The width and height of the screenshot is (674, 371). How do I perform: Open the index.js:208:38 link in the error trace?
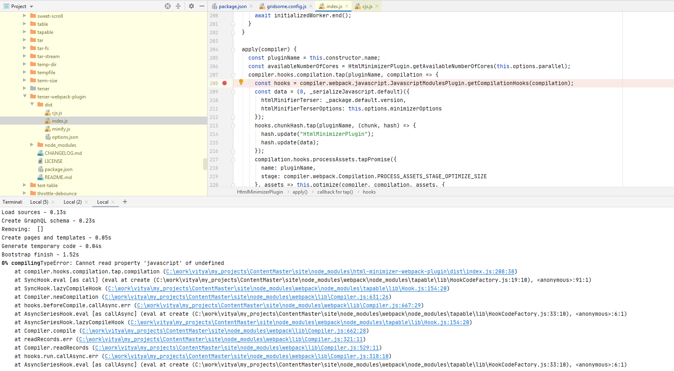point(340,271)
